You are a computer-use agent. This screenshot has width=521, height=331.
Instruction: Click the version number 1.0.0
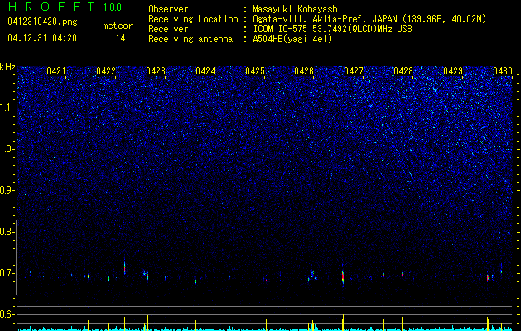[113, 7]
